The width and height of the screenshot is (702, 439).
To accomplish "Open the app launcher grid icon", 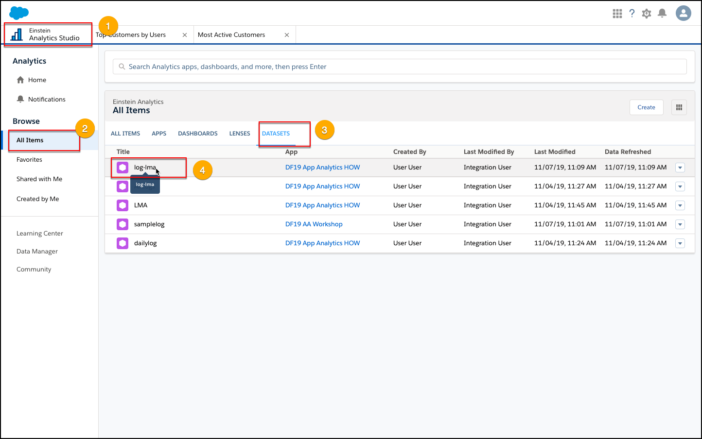I will 617,14.
